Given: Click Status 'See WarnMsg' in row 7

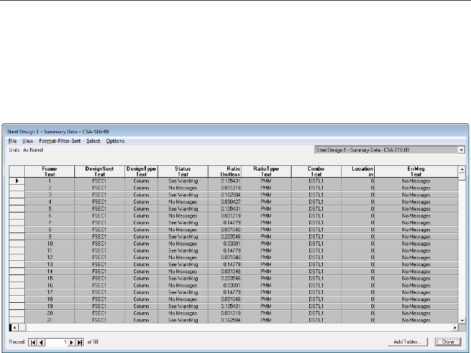Looking at the screenshot, I should pos(182,223).
